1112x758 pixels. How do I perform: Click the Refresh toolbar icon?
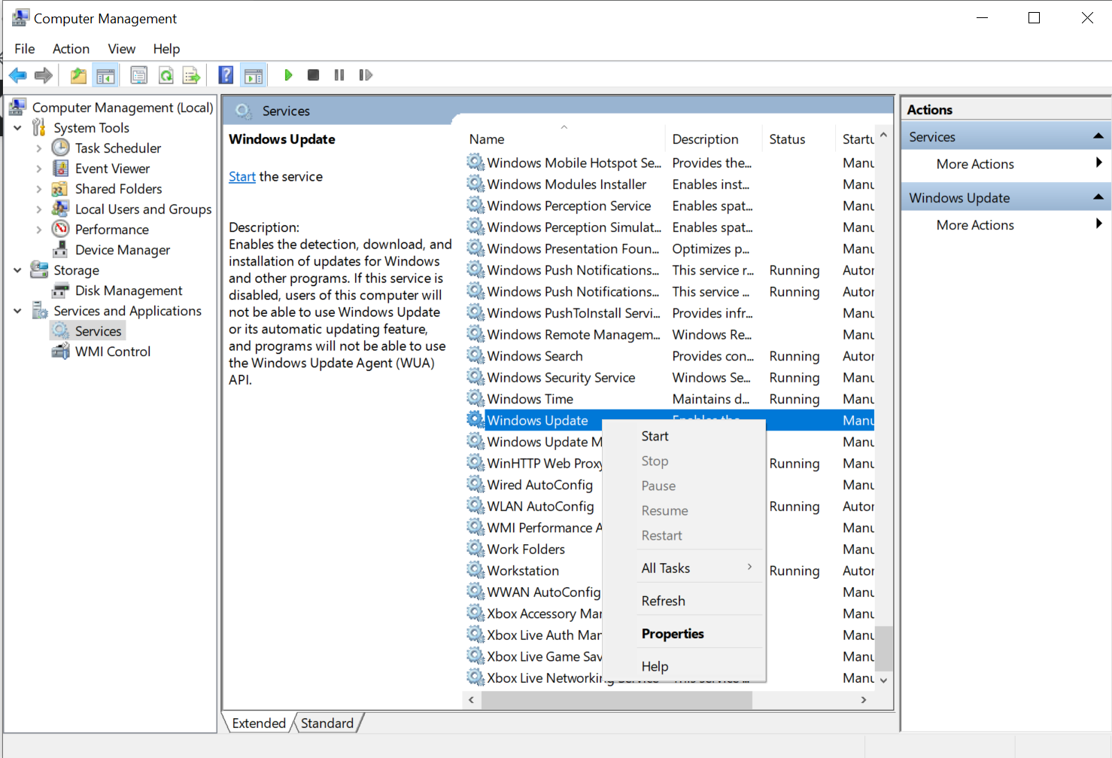pos(166,75)
